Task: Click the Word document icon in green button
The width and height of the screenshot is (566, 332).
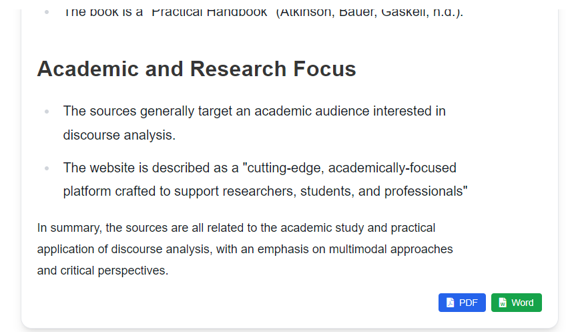Action: pos(503,303)
